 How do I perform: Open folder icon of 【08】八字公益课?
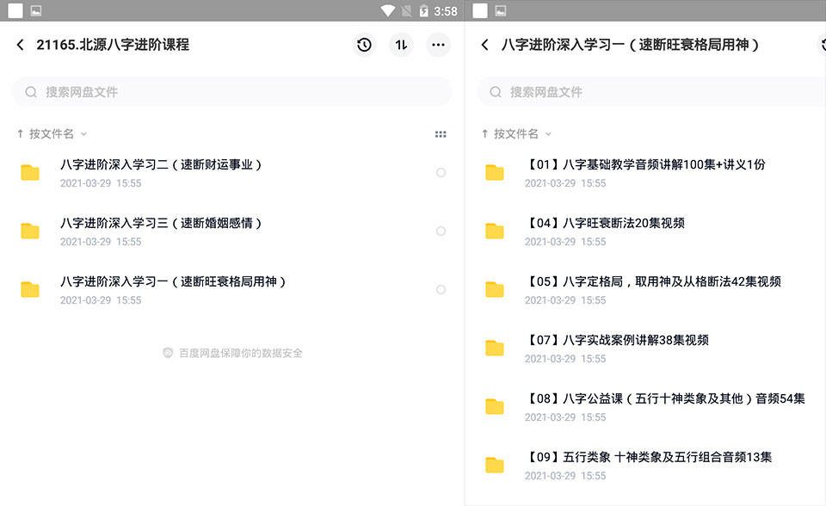point(495,406)
